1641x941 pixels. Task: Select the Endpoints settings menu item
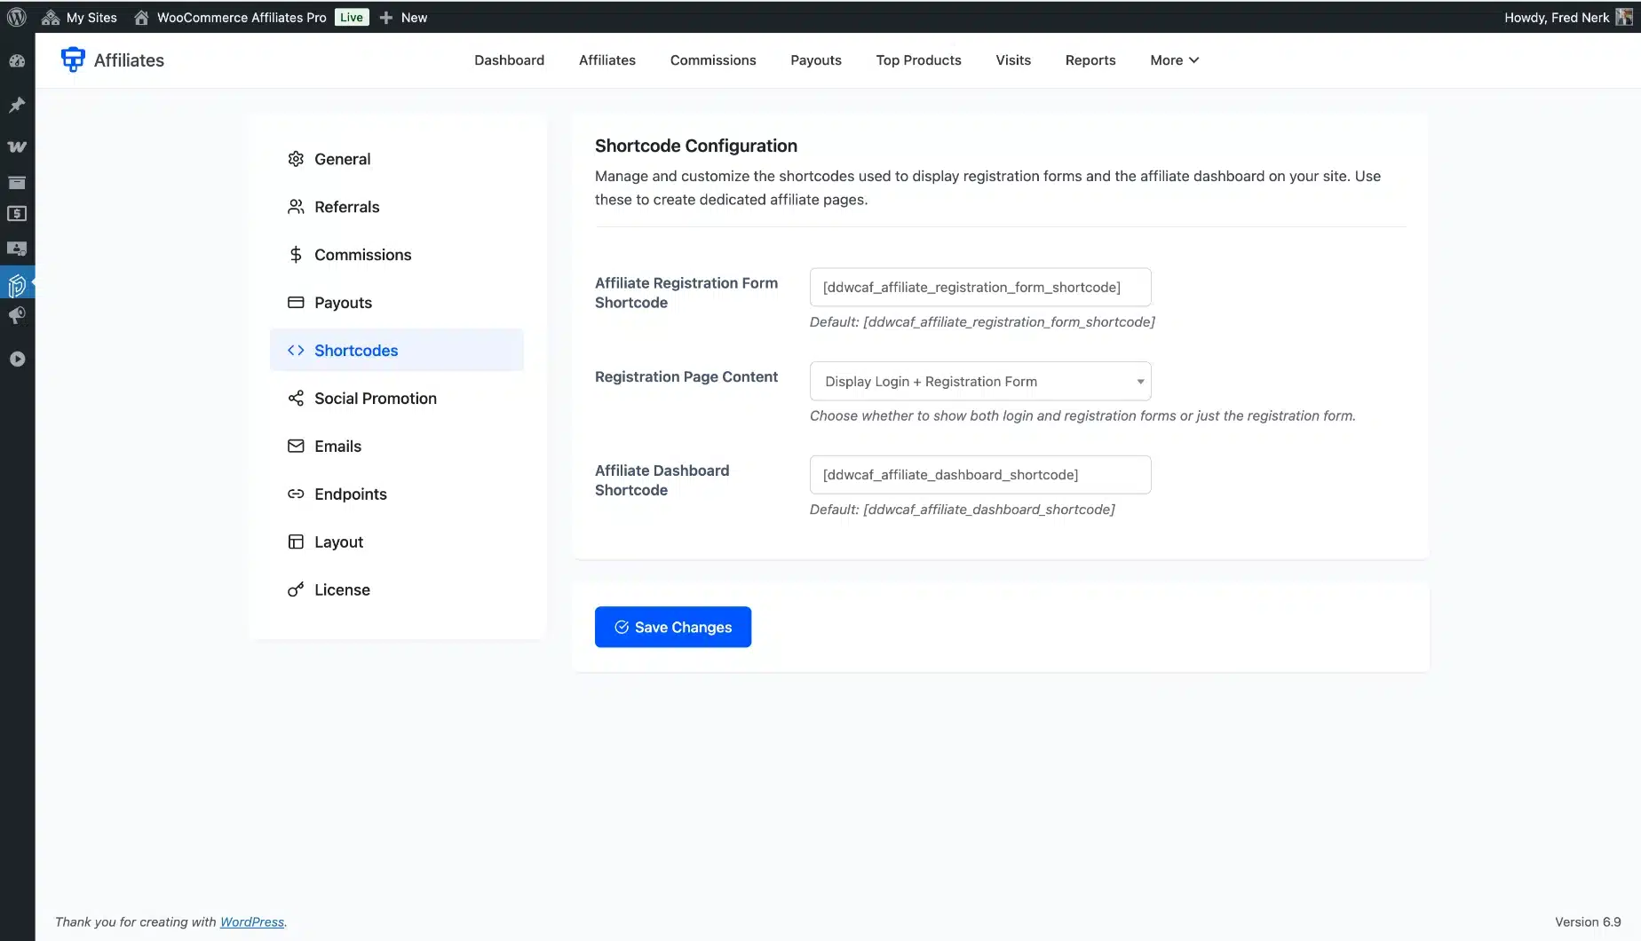pos(350,494)
